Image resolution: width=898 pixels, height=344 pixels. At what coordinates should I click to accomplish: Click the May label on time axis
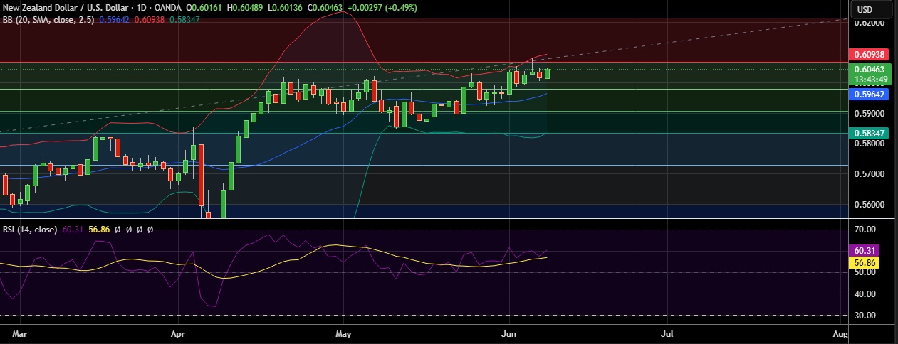pyautogui.click(x=343, y=333)
